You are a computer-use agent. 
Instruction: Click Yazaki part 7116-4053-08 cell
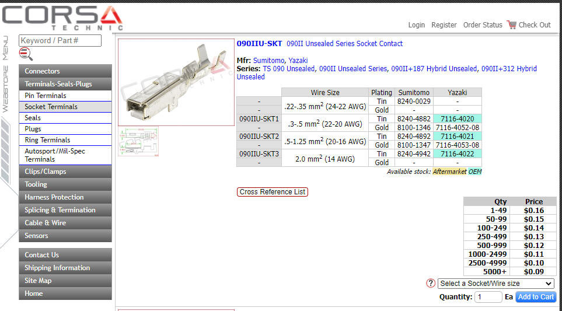458,145
